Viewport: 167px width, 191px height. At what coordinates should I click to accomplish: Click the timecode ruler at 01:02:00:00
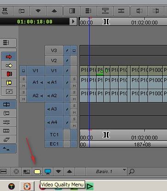click(x=144, y=23)
